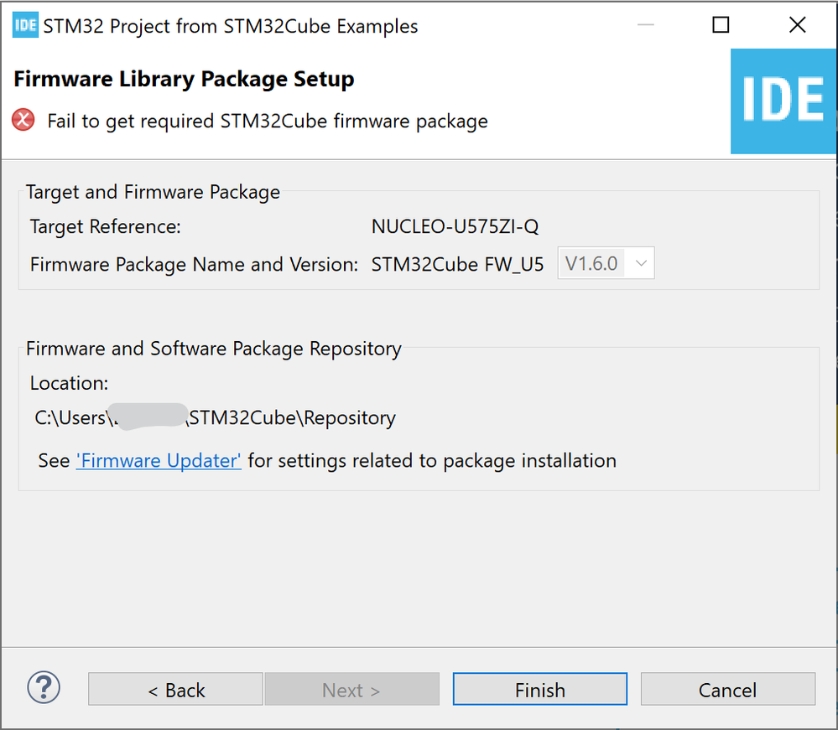
Task: Click the Firmware Library Package Setup heading
Action: 184,80
